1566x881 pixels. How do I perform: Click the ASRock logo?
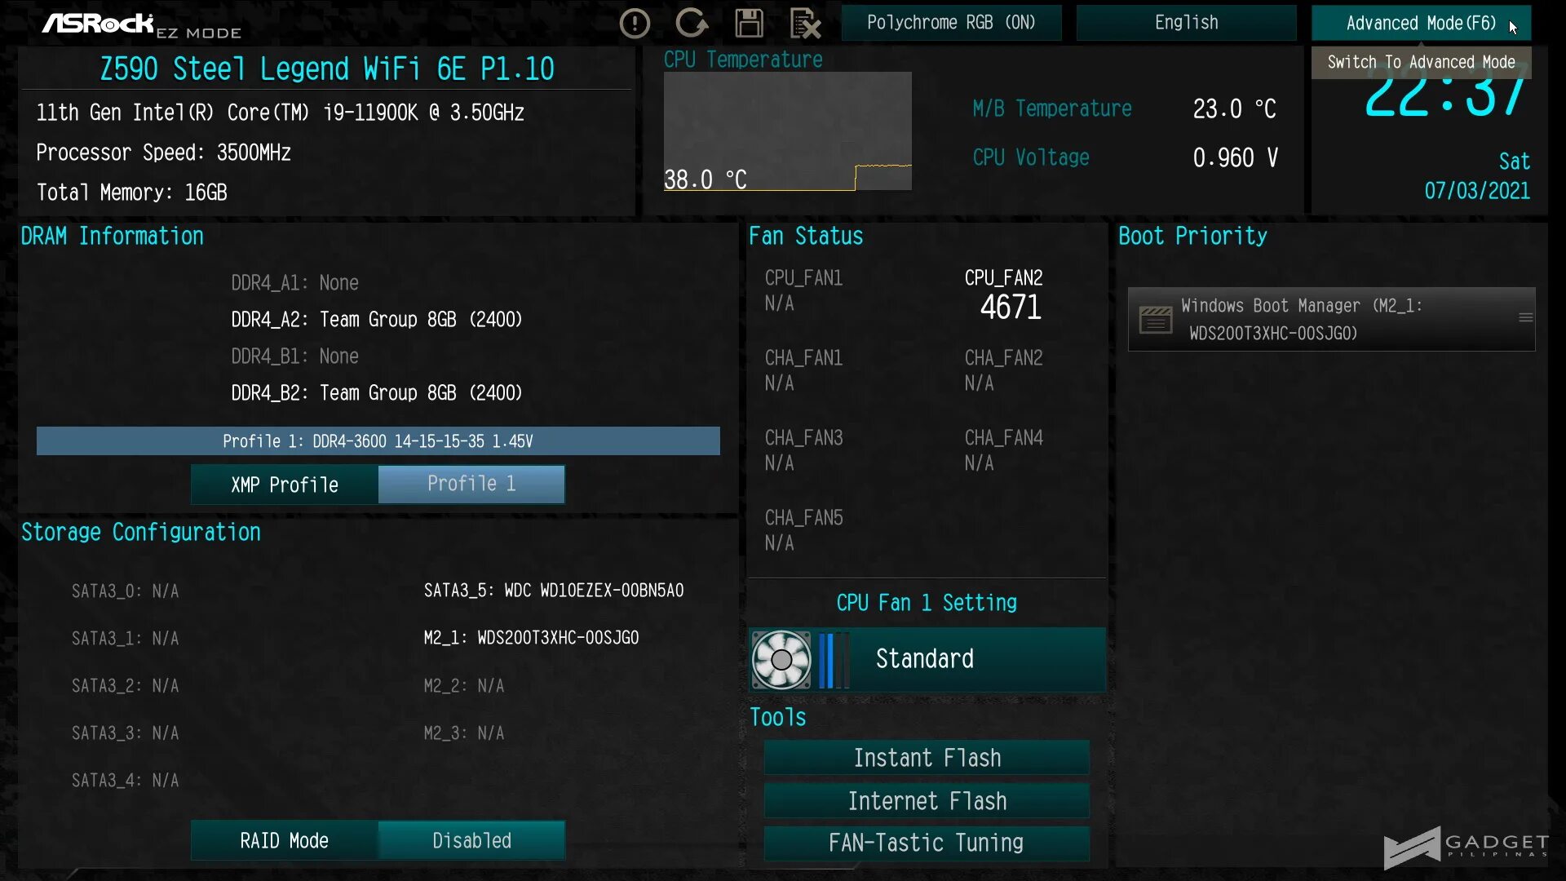pyautogui.click(x=98, y=24)
